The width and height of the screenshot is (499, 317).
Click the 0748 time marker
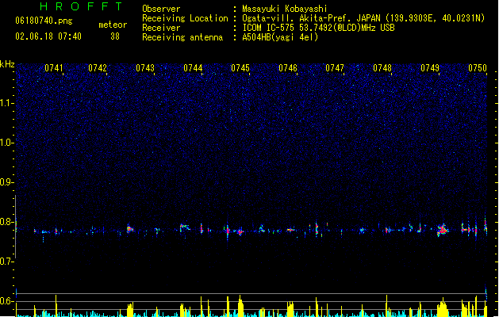(x=382, y=67)
